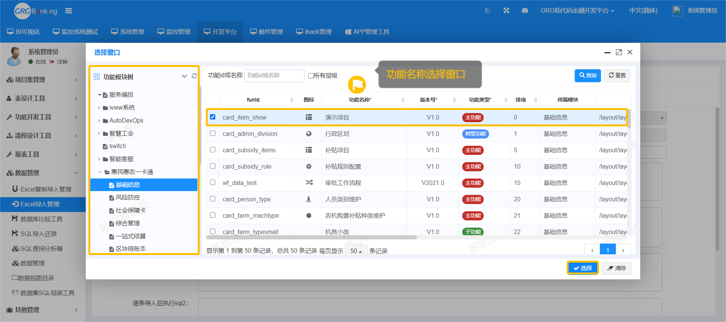
Task: Go to next page arrow in pagination
Action: pos(623,250)
